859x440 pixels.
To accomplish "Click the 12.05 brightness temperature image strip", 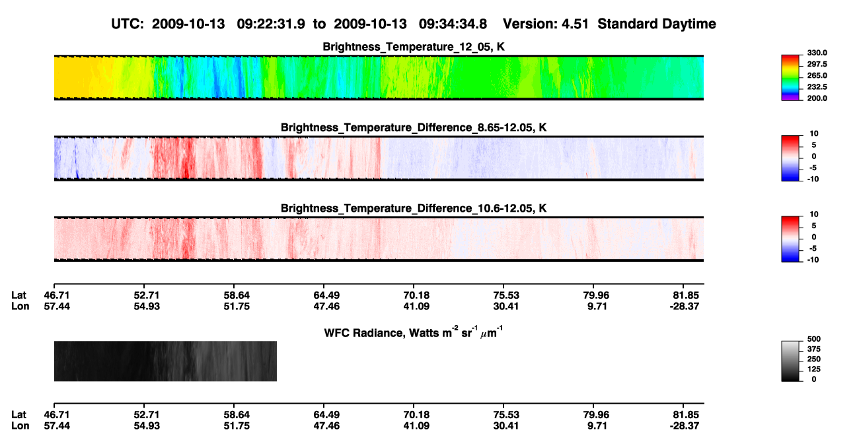I will coord(379,77).
